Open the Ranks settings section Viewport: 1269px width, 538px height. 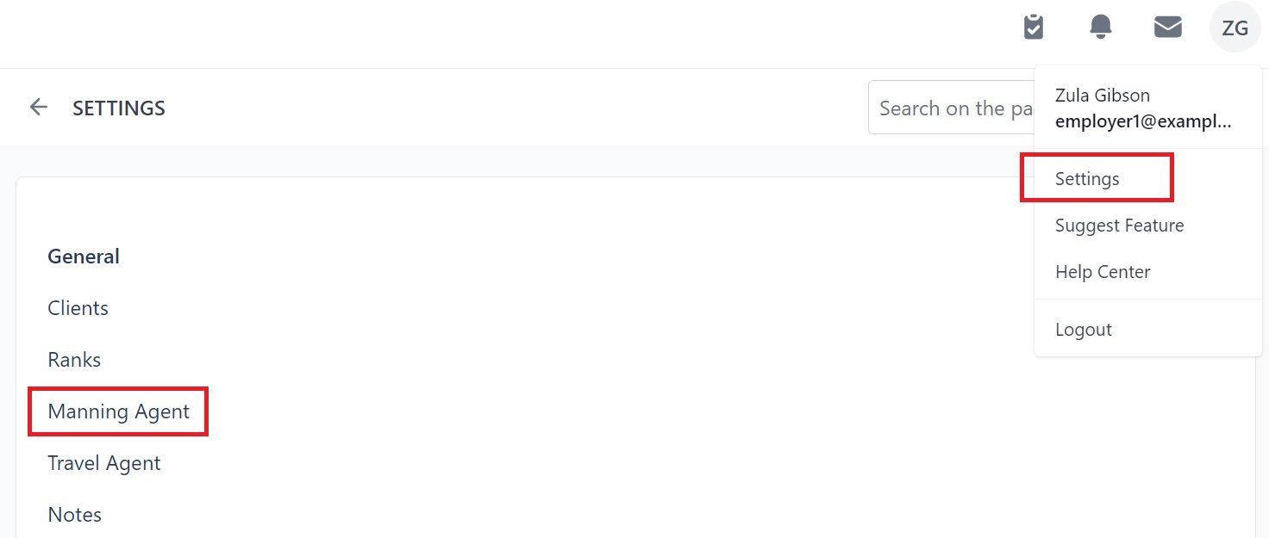pos(74,360)
